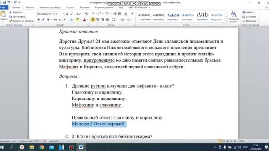The height and width of the screenshot is (151, 269).
Task: Align text to the left
Action: (x=93, y=20)
